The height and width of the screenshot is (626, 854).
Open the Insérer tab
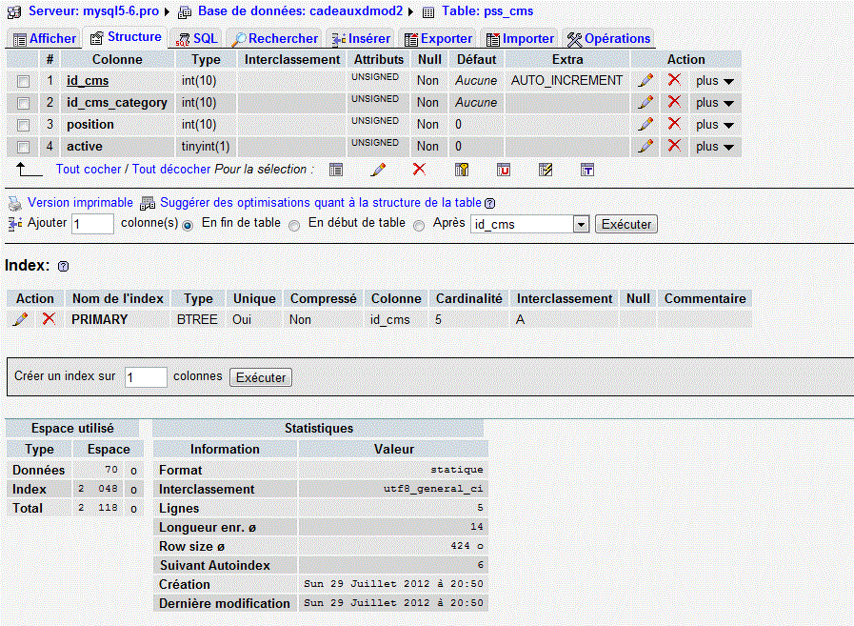click(x=361, y=39)
